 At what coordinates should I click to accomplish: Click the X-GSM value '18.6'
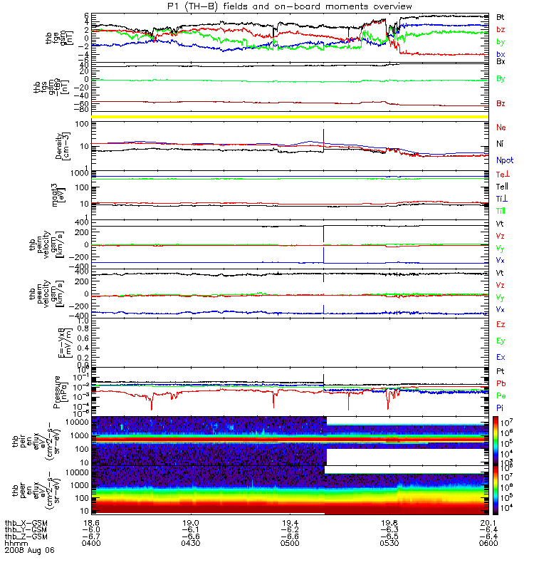[91, 524]
